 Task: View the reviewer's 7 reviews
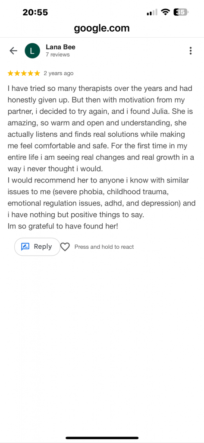(57, 55)
